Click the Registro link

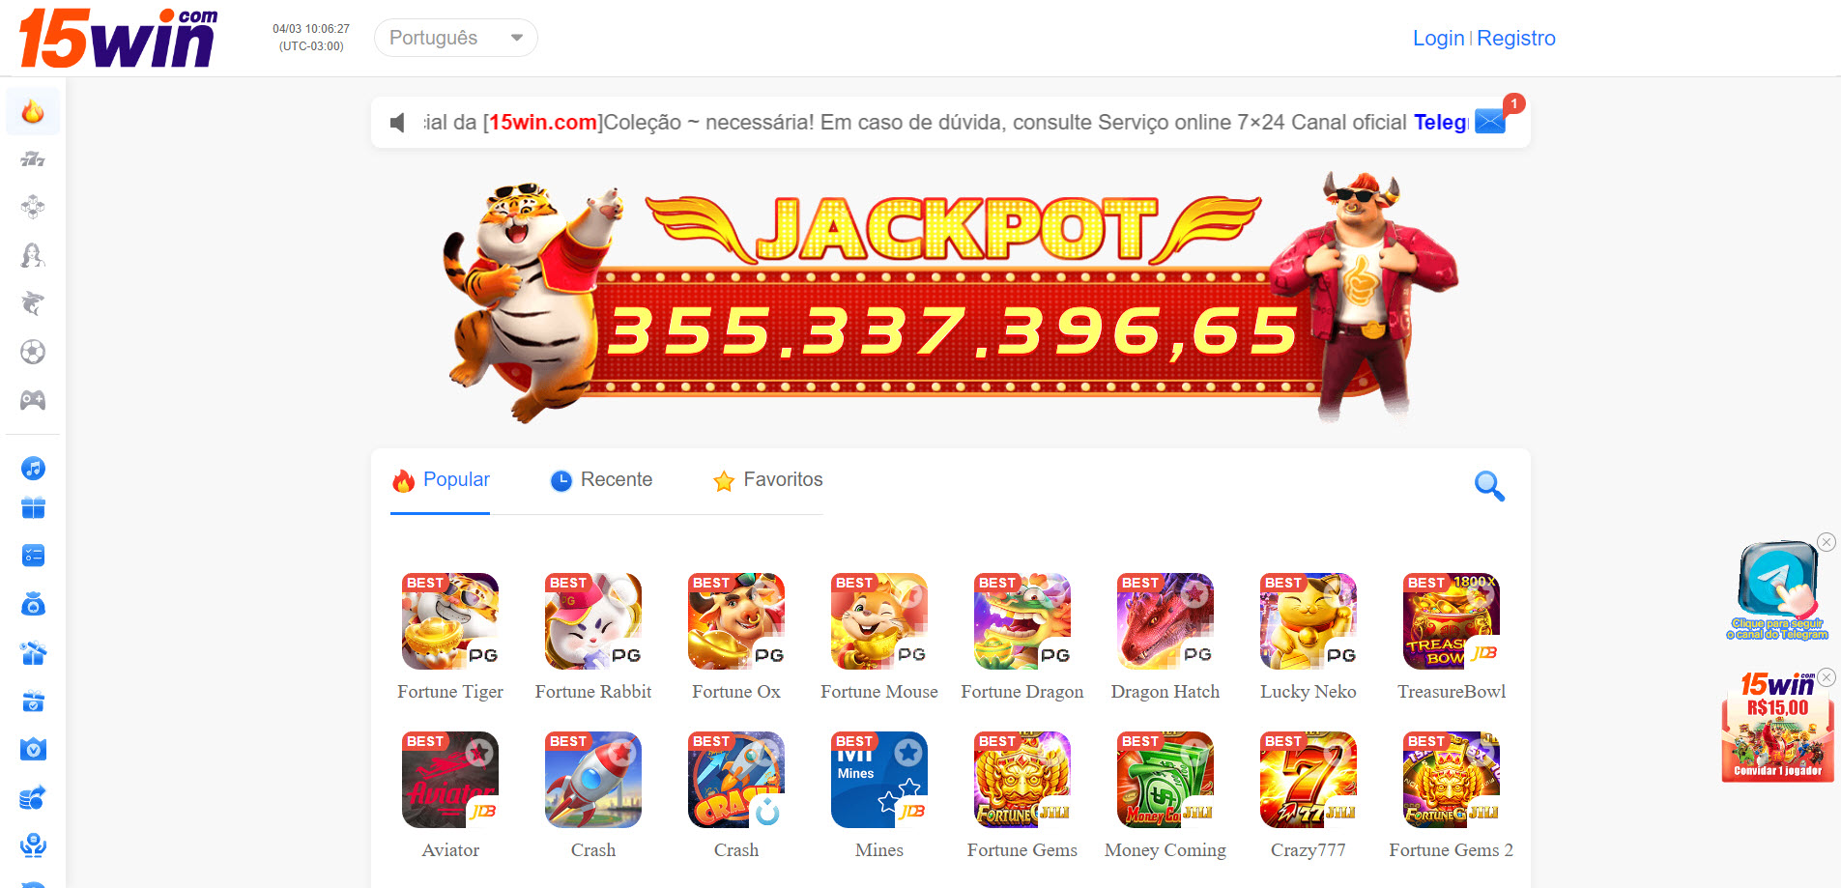(1516, 38)
